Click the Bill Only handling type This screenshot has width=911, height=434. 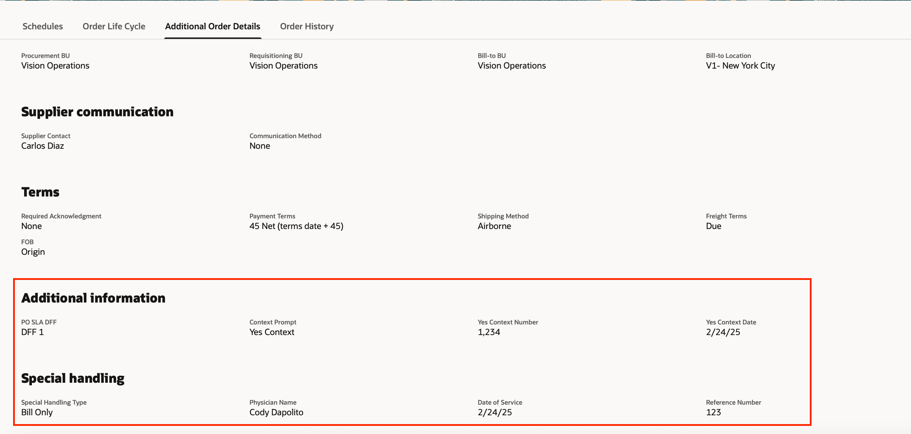pos(37,412)
